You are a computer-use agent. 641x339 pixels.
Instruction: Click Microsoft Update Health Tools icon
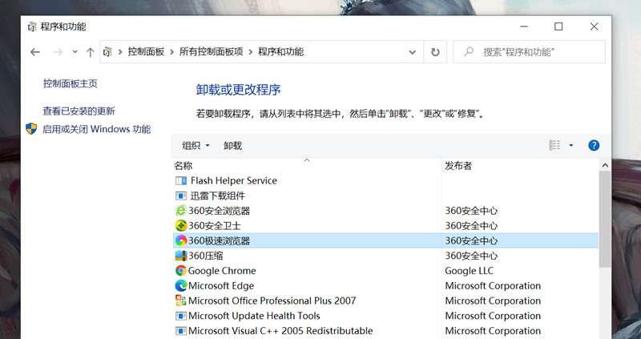pyautogui.click(x=181, y=316)
